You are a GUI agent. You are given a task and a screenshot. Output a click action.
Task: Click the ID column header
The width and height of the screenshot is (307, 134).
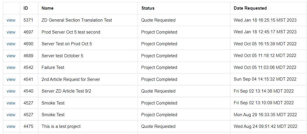[26, 8]
